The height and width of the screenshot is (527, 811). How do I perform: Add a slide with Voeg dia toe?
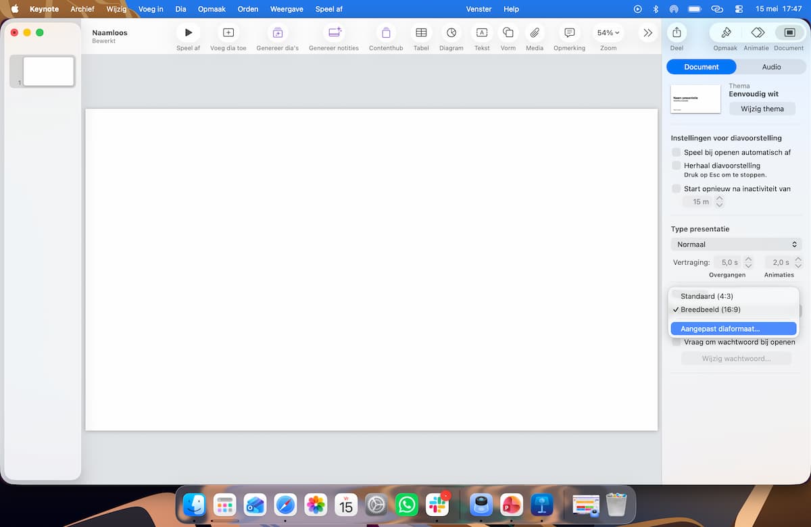[x=228, y=32]
